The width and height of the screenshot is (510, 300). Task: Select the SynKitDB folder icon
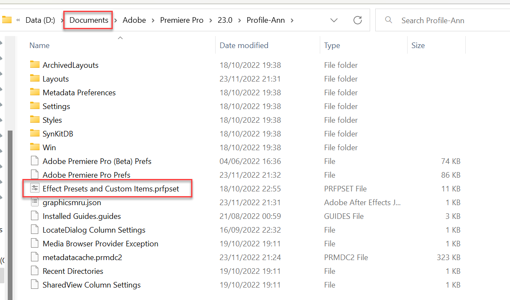35,133
